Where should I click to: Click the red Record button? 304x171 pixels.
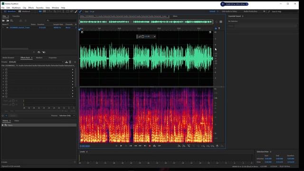click(150, 146)
